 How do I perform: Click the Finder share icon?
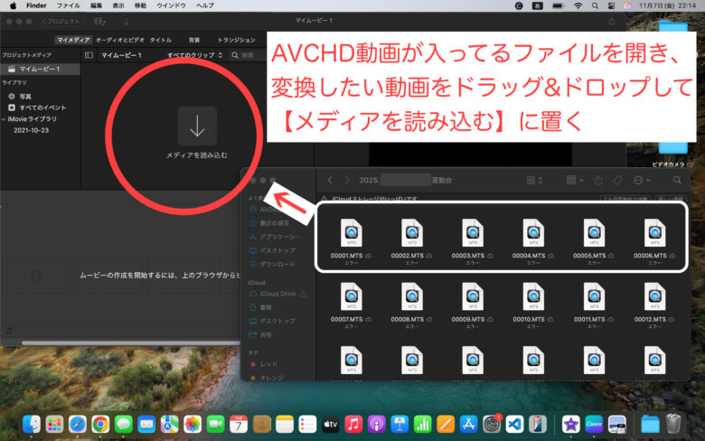coord(597,180)
